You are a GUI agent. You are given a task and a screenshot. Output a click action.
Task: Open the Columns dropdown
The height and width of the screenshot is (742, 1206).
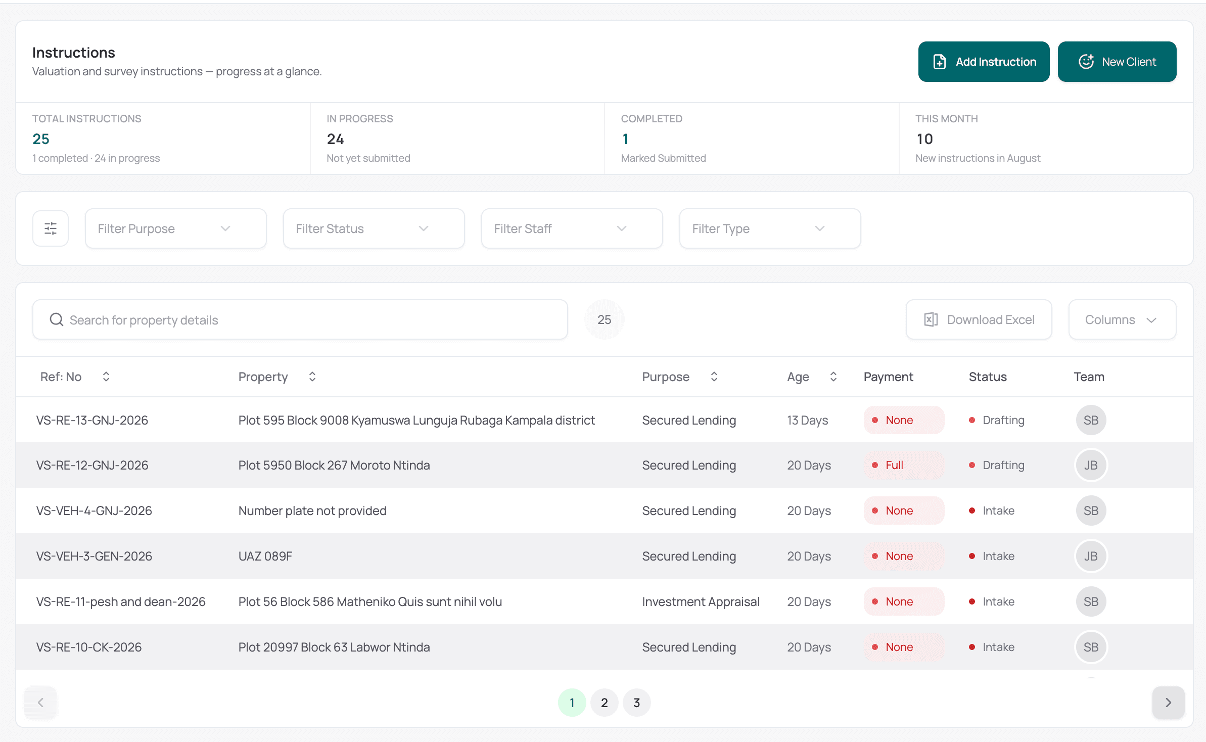pyautogui.click(x=1122, y=319)
